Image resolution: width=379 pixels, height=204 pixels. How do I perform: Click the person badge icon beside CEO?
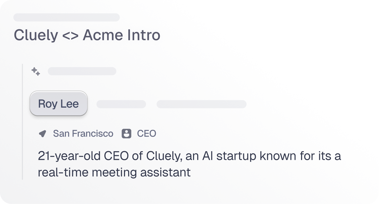[126, 133]
